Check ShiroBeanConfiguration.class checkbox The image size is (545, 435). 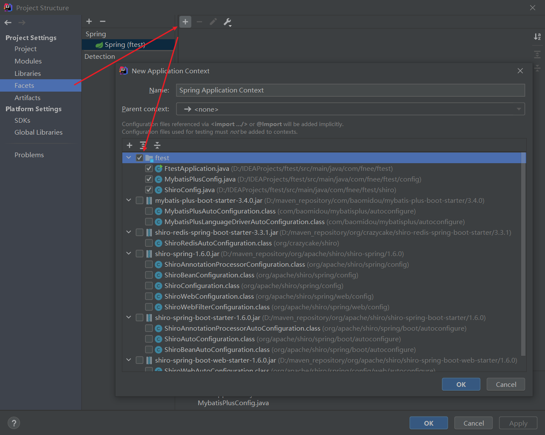tap(149, 275)
